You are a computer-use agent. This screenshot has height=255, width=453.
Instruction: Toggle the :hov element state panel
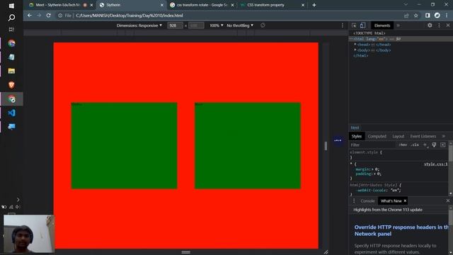403,144
